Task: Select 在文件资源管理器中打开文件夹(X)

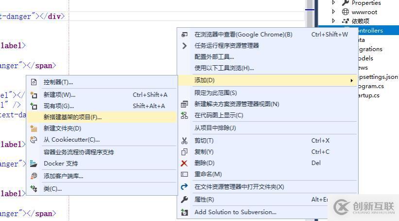Action: [x=268, y=186]
